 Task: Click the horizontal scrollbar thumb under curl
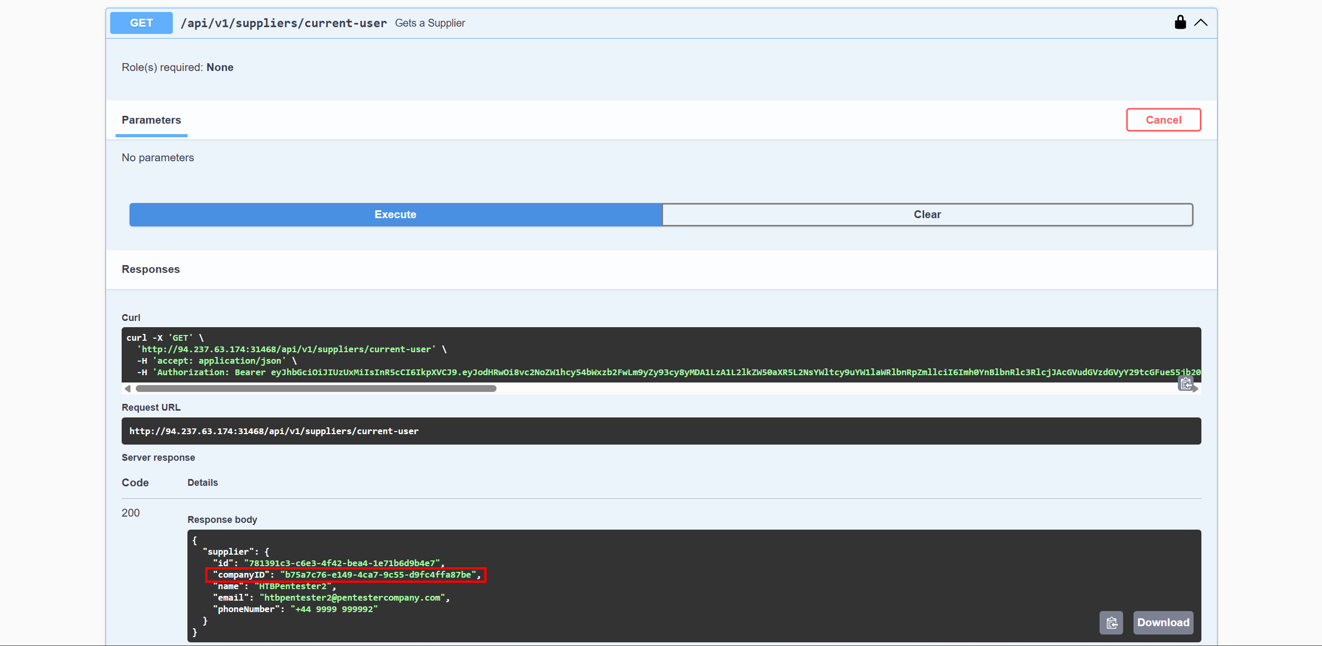(315, 389)
